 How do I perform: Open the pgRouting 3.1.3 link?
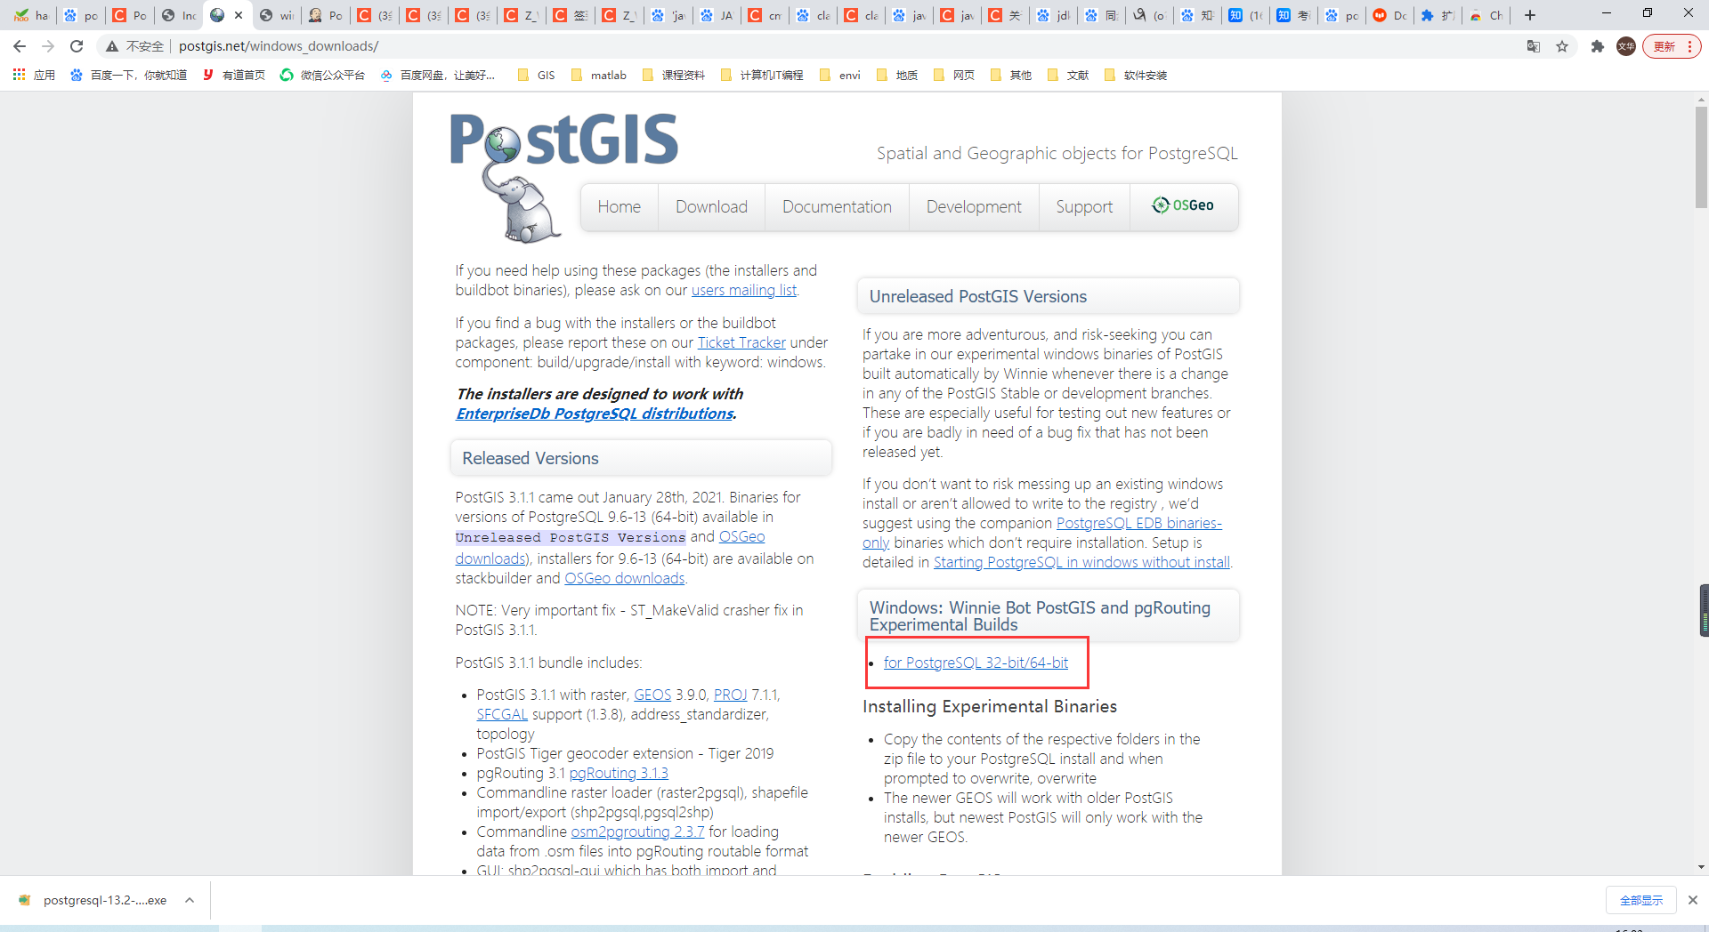tap(619, 774)
